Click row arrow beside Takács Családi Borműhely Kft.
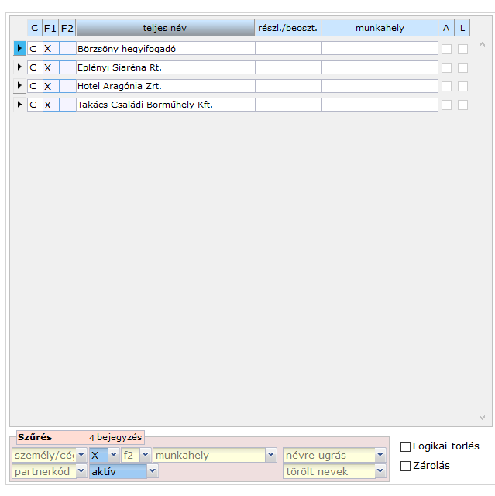This screenshot has height=496, width=495. (x=20, y=105)
